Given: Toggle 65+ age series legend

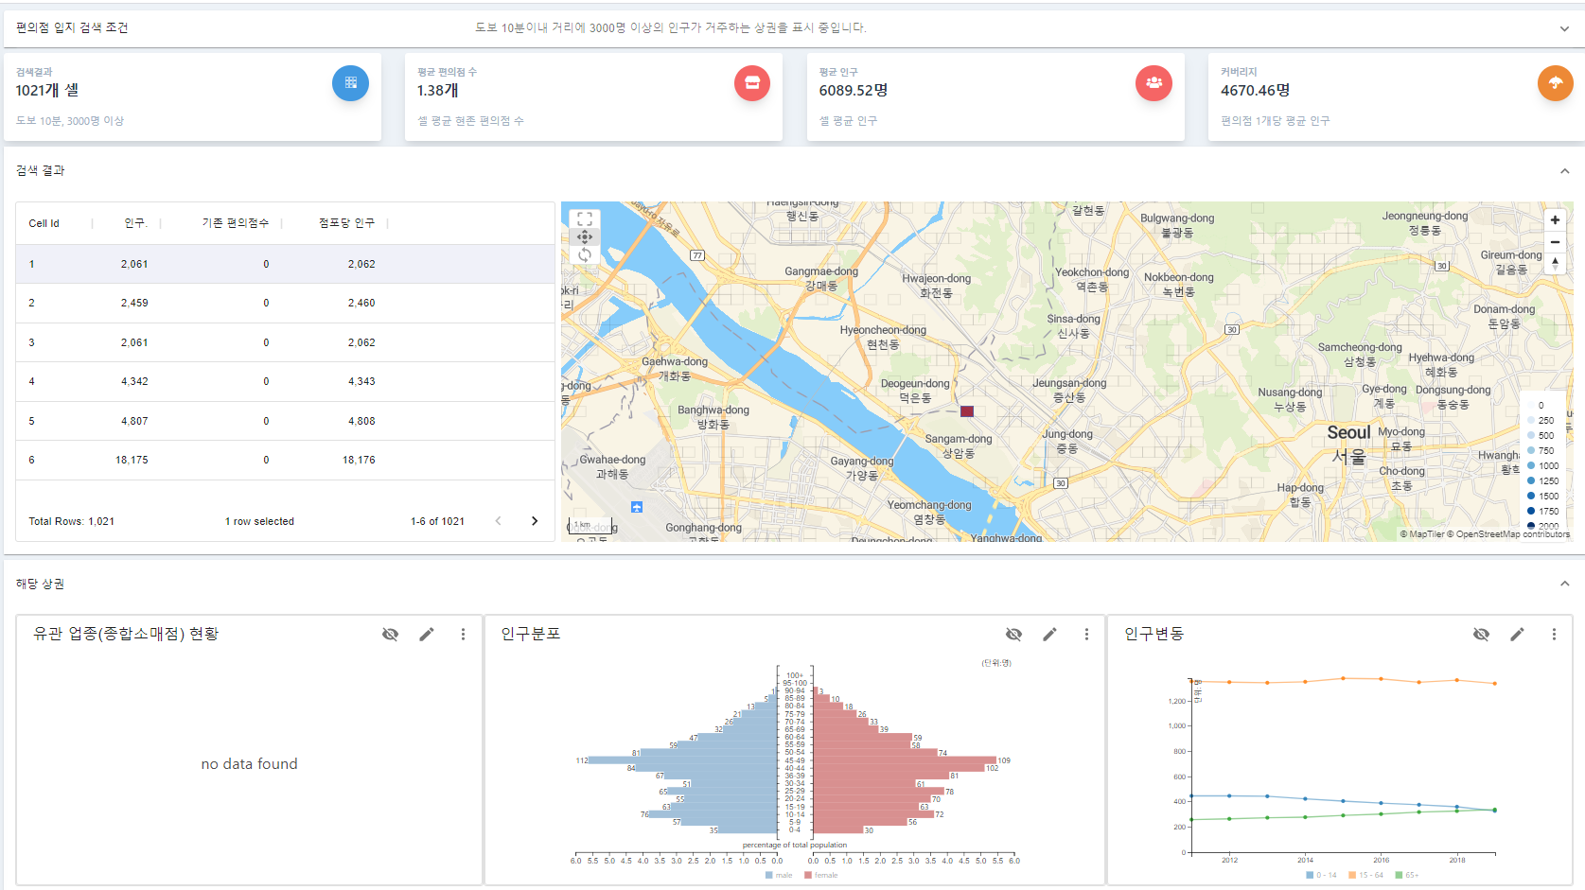Looking at the screenshot, I should coord(1406,875).
